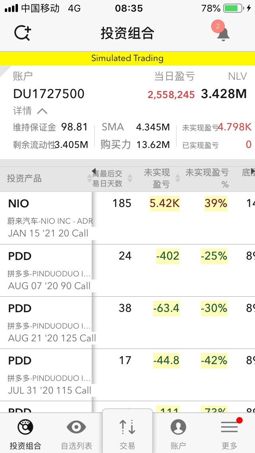Open 投资组合 tab in bottom bar
Image resolution: width=255 pixels, height=453 pixels.
tap(25, 433)
